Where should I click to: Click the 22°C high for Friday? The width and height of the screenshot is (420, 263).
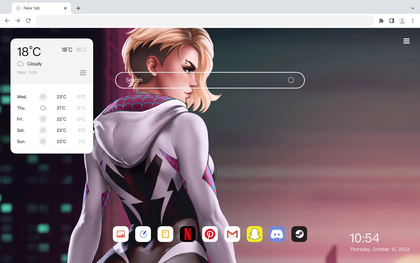point(61,119)
